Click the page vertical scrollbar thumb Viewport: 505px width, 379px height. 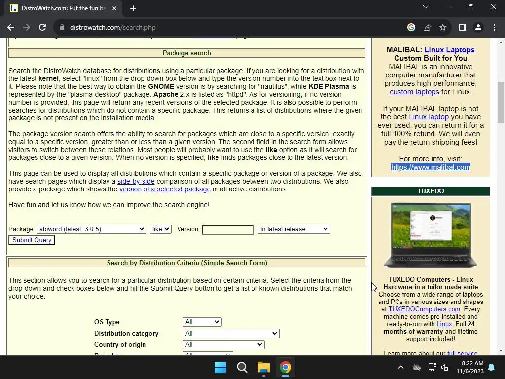(501, 103)
